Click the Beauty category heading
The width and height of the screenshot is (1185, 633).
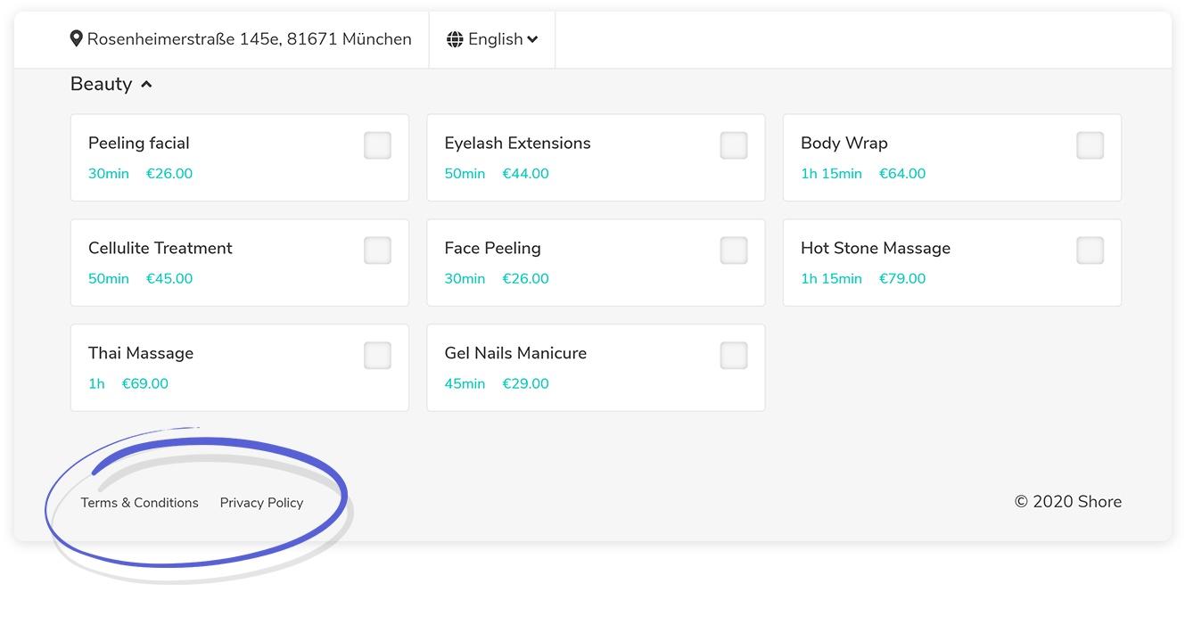[101, 84]
